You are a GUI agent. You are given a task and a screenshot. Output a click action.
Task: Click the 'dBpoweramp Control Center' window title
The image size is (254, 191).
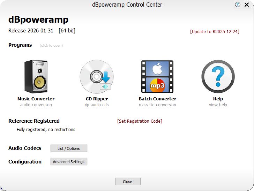point(127,5)
